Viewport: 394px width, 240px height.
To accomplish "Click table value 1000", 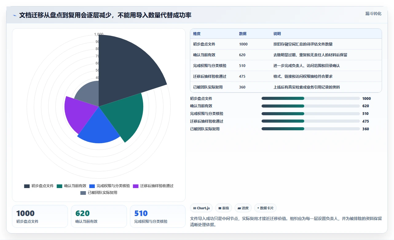I will click(x=243, y=44).
